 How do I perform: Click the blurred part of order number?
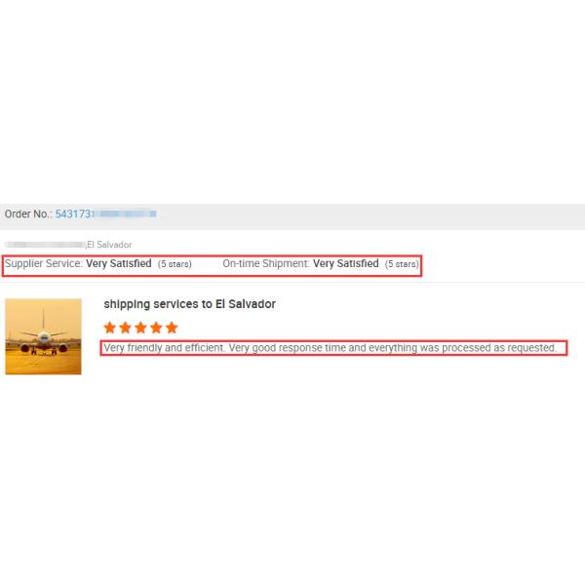pyautogui.click(x=124, y=214)
